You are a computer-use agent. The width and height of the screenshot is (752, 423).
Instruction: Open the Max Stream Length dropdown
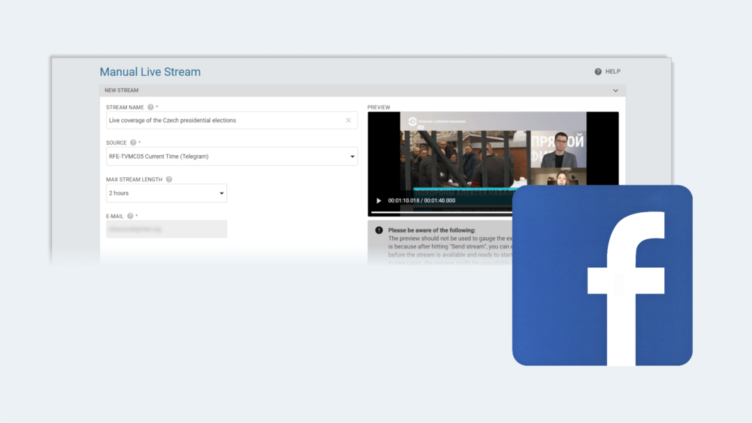(221, 193)
